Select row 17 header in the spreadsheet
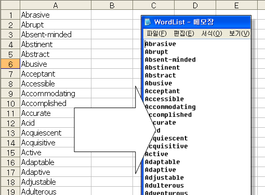This screenshot has height=195, width=265. (x=10, y=172)
